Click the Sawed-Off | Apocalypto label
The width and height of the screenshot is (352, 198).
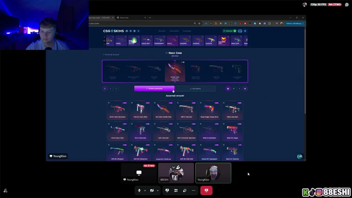click(x=210, y=159)
